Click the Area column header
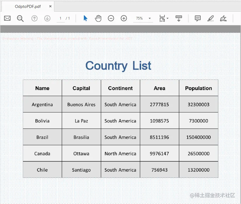Image resolution: width=241 pixels, height=204 pixels. click(159, 88)
